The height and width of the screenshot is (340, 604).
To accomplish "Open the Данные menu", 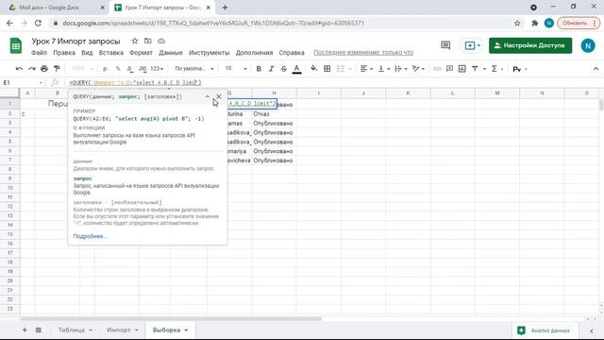I will 170,53.
